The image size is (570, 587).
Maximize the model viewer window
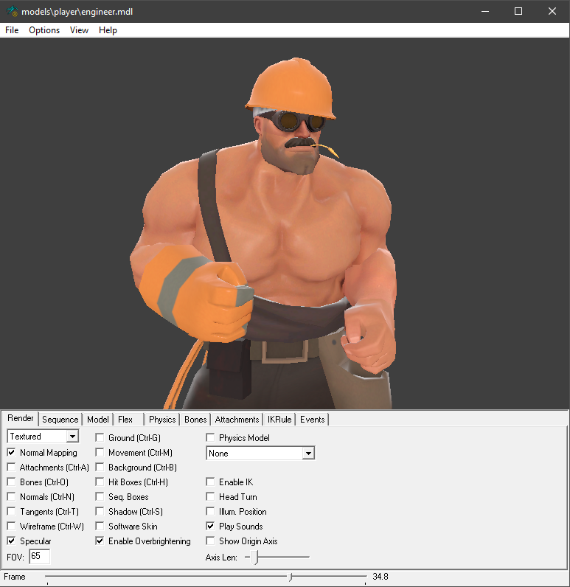tap(518, 11)
